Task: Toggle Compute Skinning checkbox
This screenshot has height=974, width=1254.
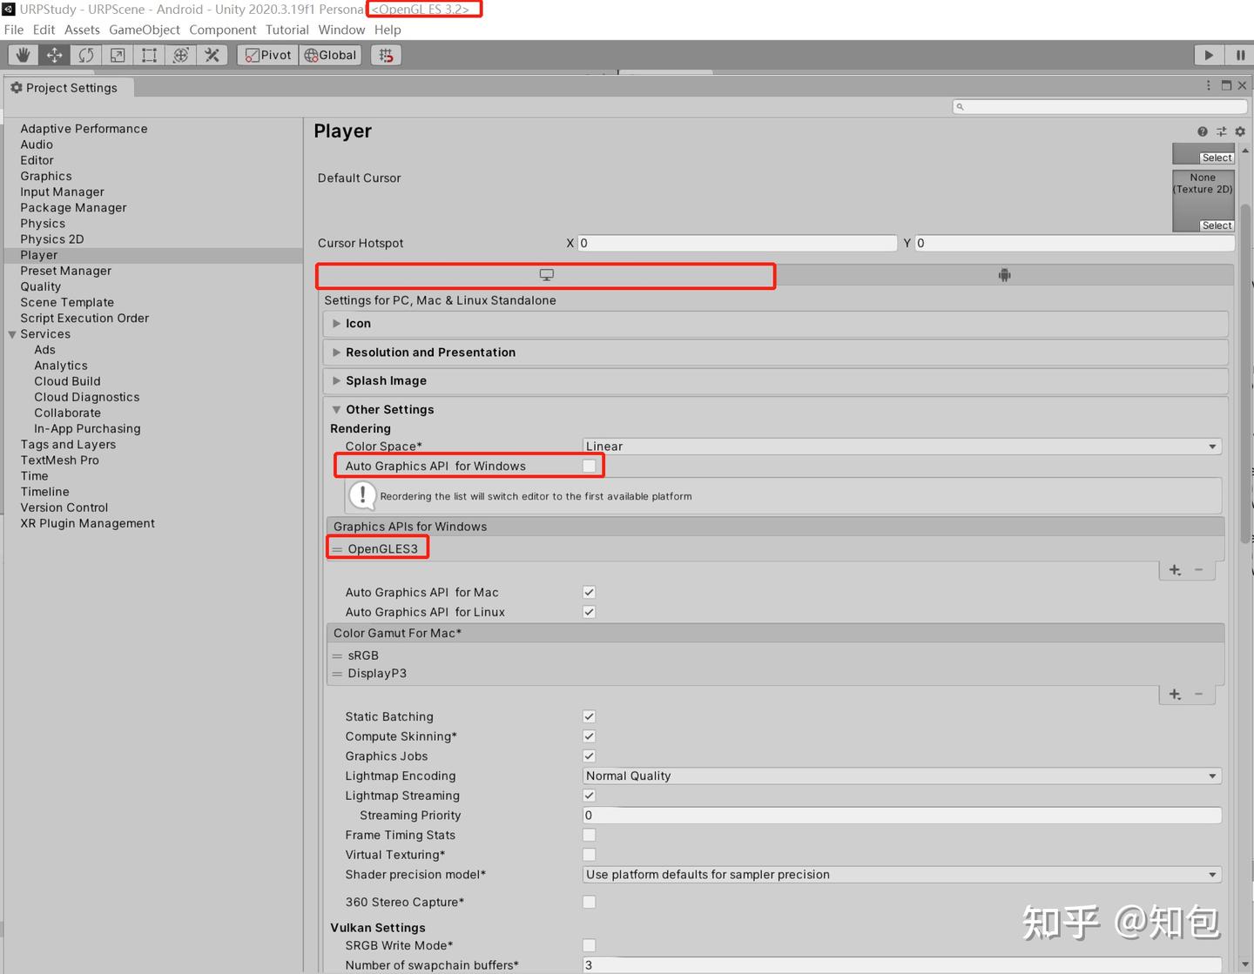Action: click(590, 736)
